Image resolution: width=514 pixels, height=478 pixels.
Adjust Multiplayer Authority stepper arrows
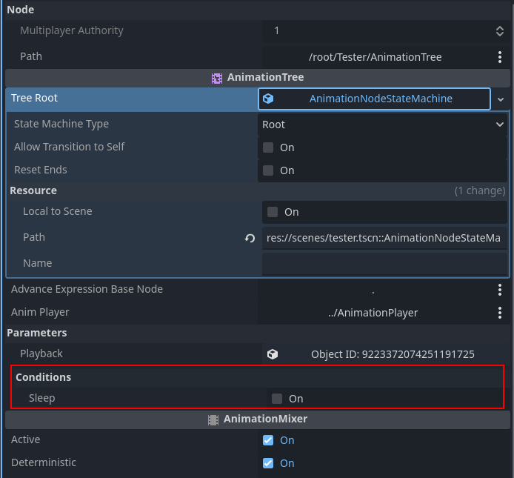[500, 31]
